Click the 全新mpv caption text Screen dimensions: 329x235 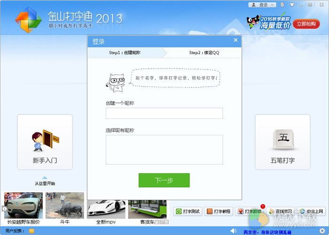106,222
